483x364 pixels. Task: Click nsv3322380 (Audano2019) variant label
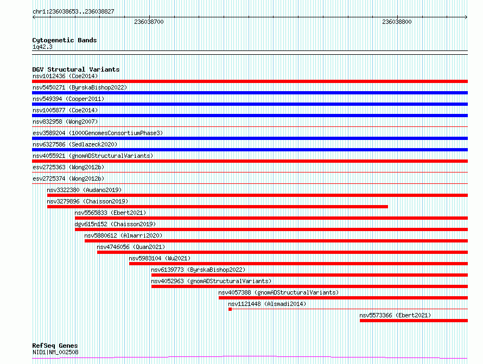[x=84, y=190]
